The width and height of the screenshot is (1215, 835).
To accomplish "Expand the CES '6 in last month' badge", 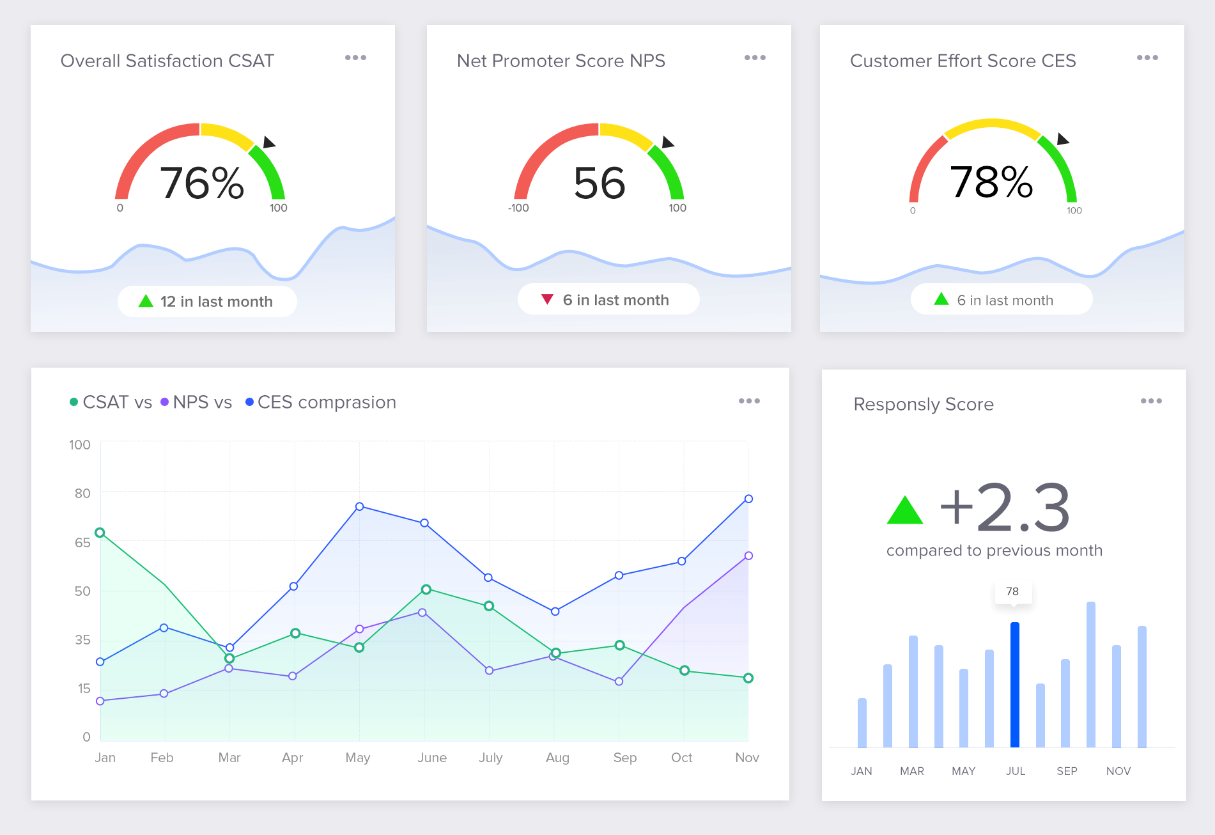I will point(1001,299).
